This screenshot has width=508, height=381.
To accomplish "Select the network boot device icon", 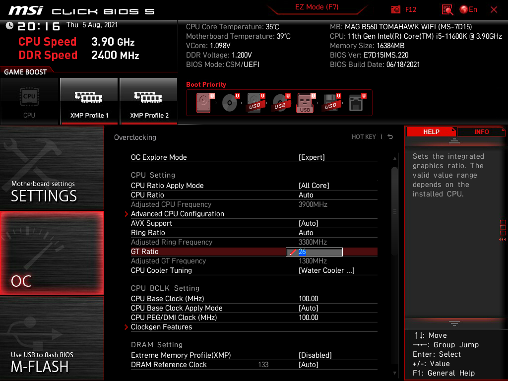I will coord(357,102).
